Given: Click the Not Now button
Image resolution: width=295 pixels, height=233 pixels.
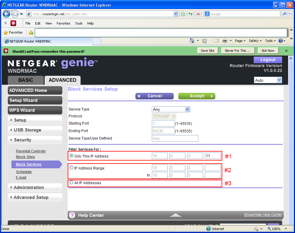Looking at the screenshot, I should 268,51.
